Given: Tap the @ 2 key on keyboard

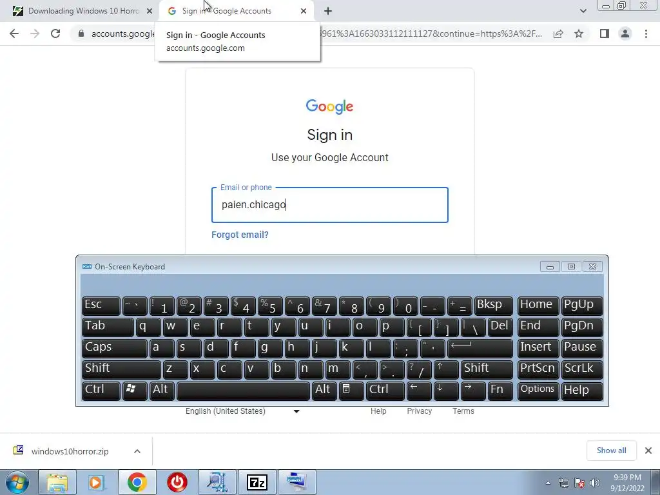Looking at the screenshot, I should tap(189, 306).
